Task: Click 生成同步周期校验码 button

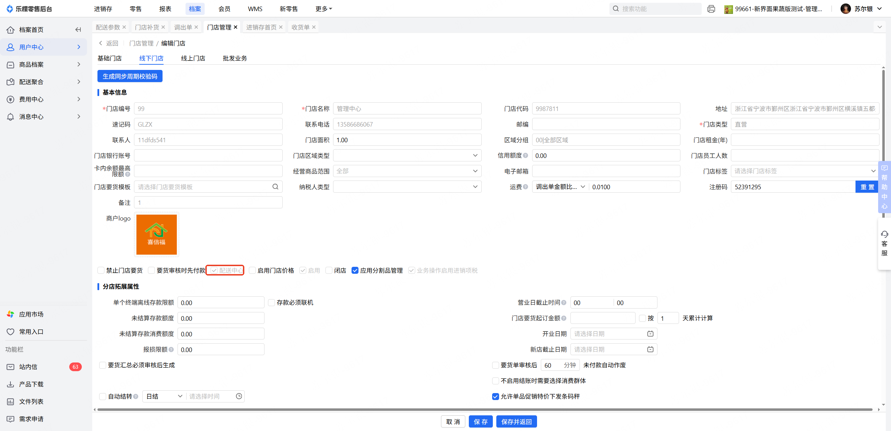Action: click(x=130, y=76)
